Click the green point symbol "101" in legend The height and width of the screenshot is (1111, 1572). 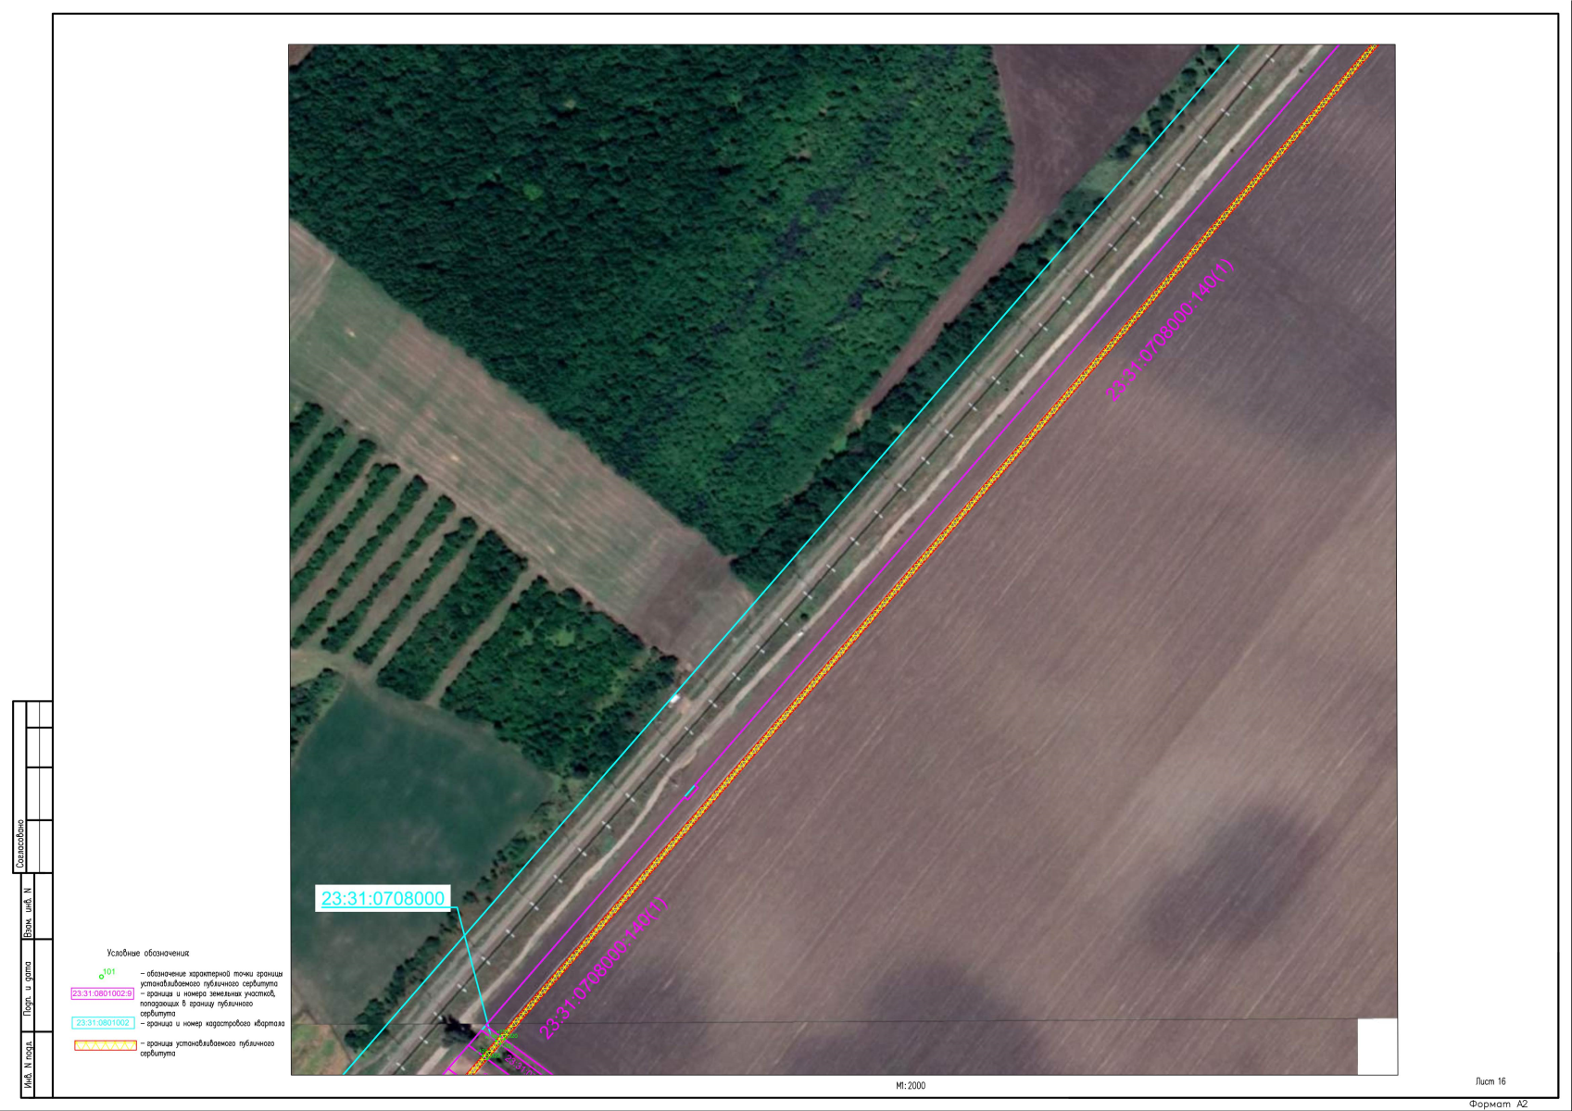click(102, 976)
